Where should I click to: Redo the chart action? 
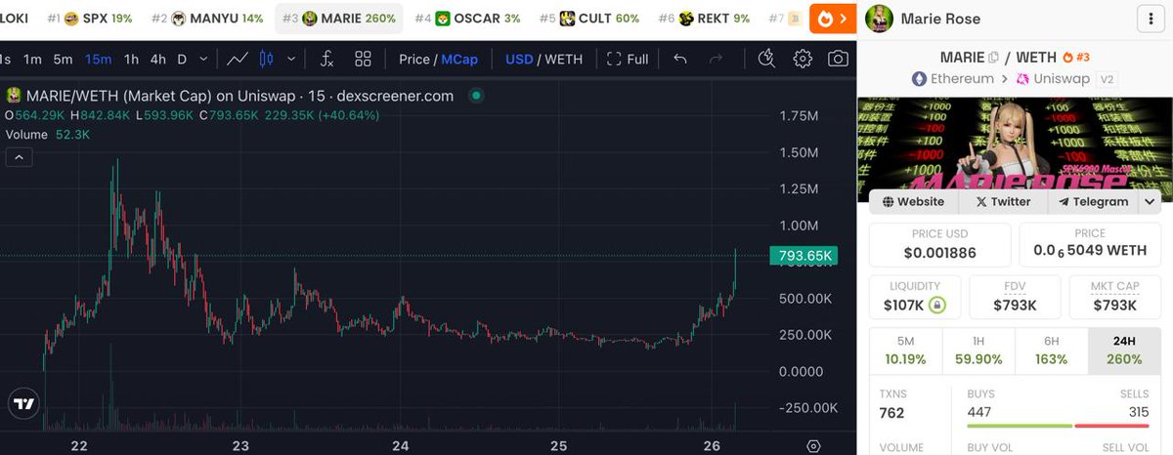click(x=716, y=59)
